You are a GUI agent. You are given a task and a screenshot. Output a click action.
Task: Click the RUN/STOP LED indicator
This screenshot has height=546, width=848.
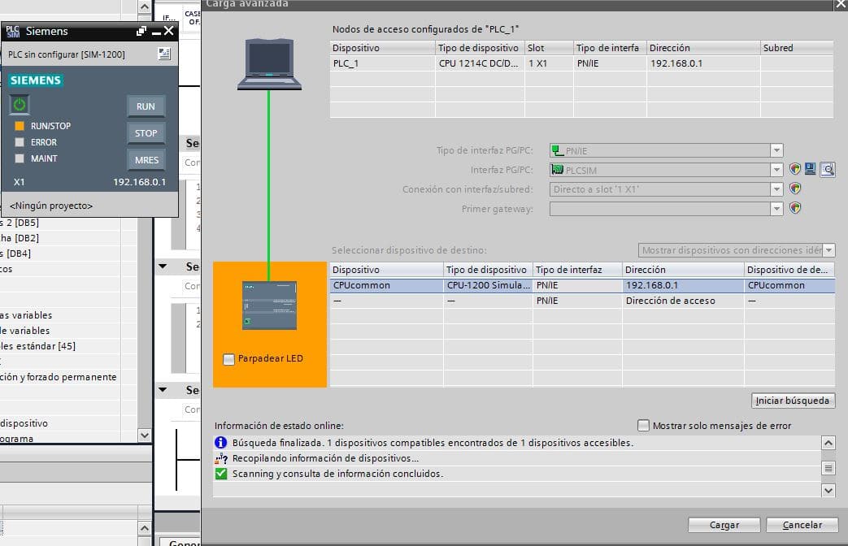[x=20, y=126]
